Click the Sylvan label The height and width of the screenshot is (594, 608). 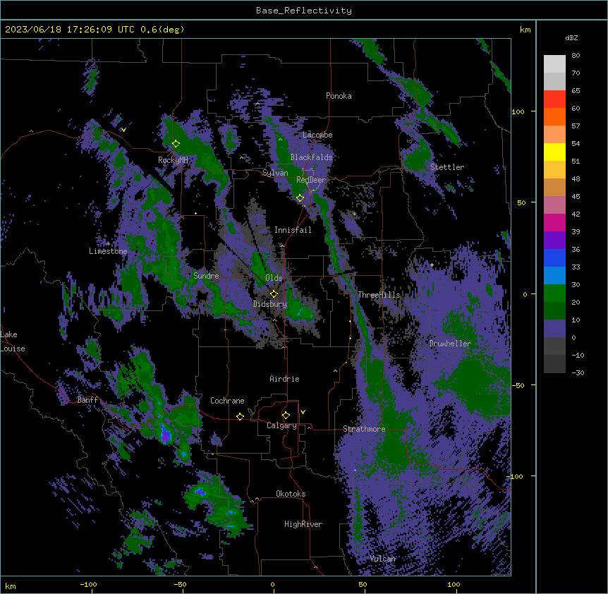275,173
